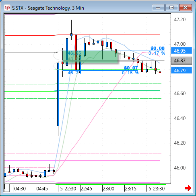Click the small box left of time axis
196x196 pixels.
(7, 188)
